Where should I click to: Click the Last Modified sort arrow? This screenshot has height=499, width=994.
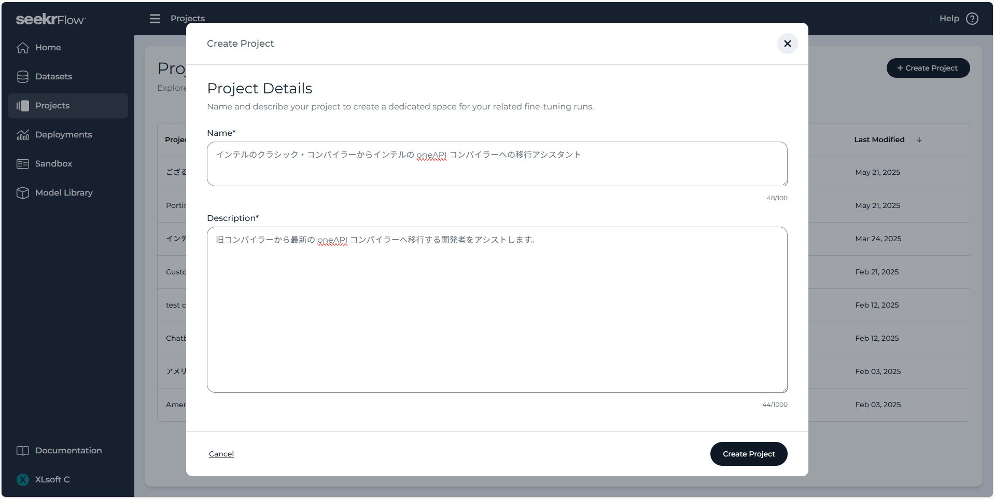click(919, 140)
